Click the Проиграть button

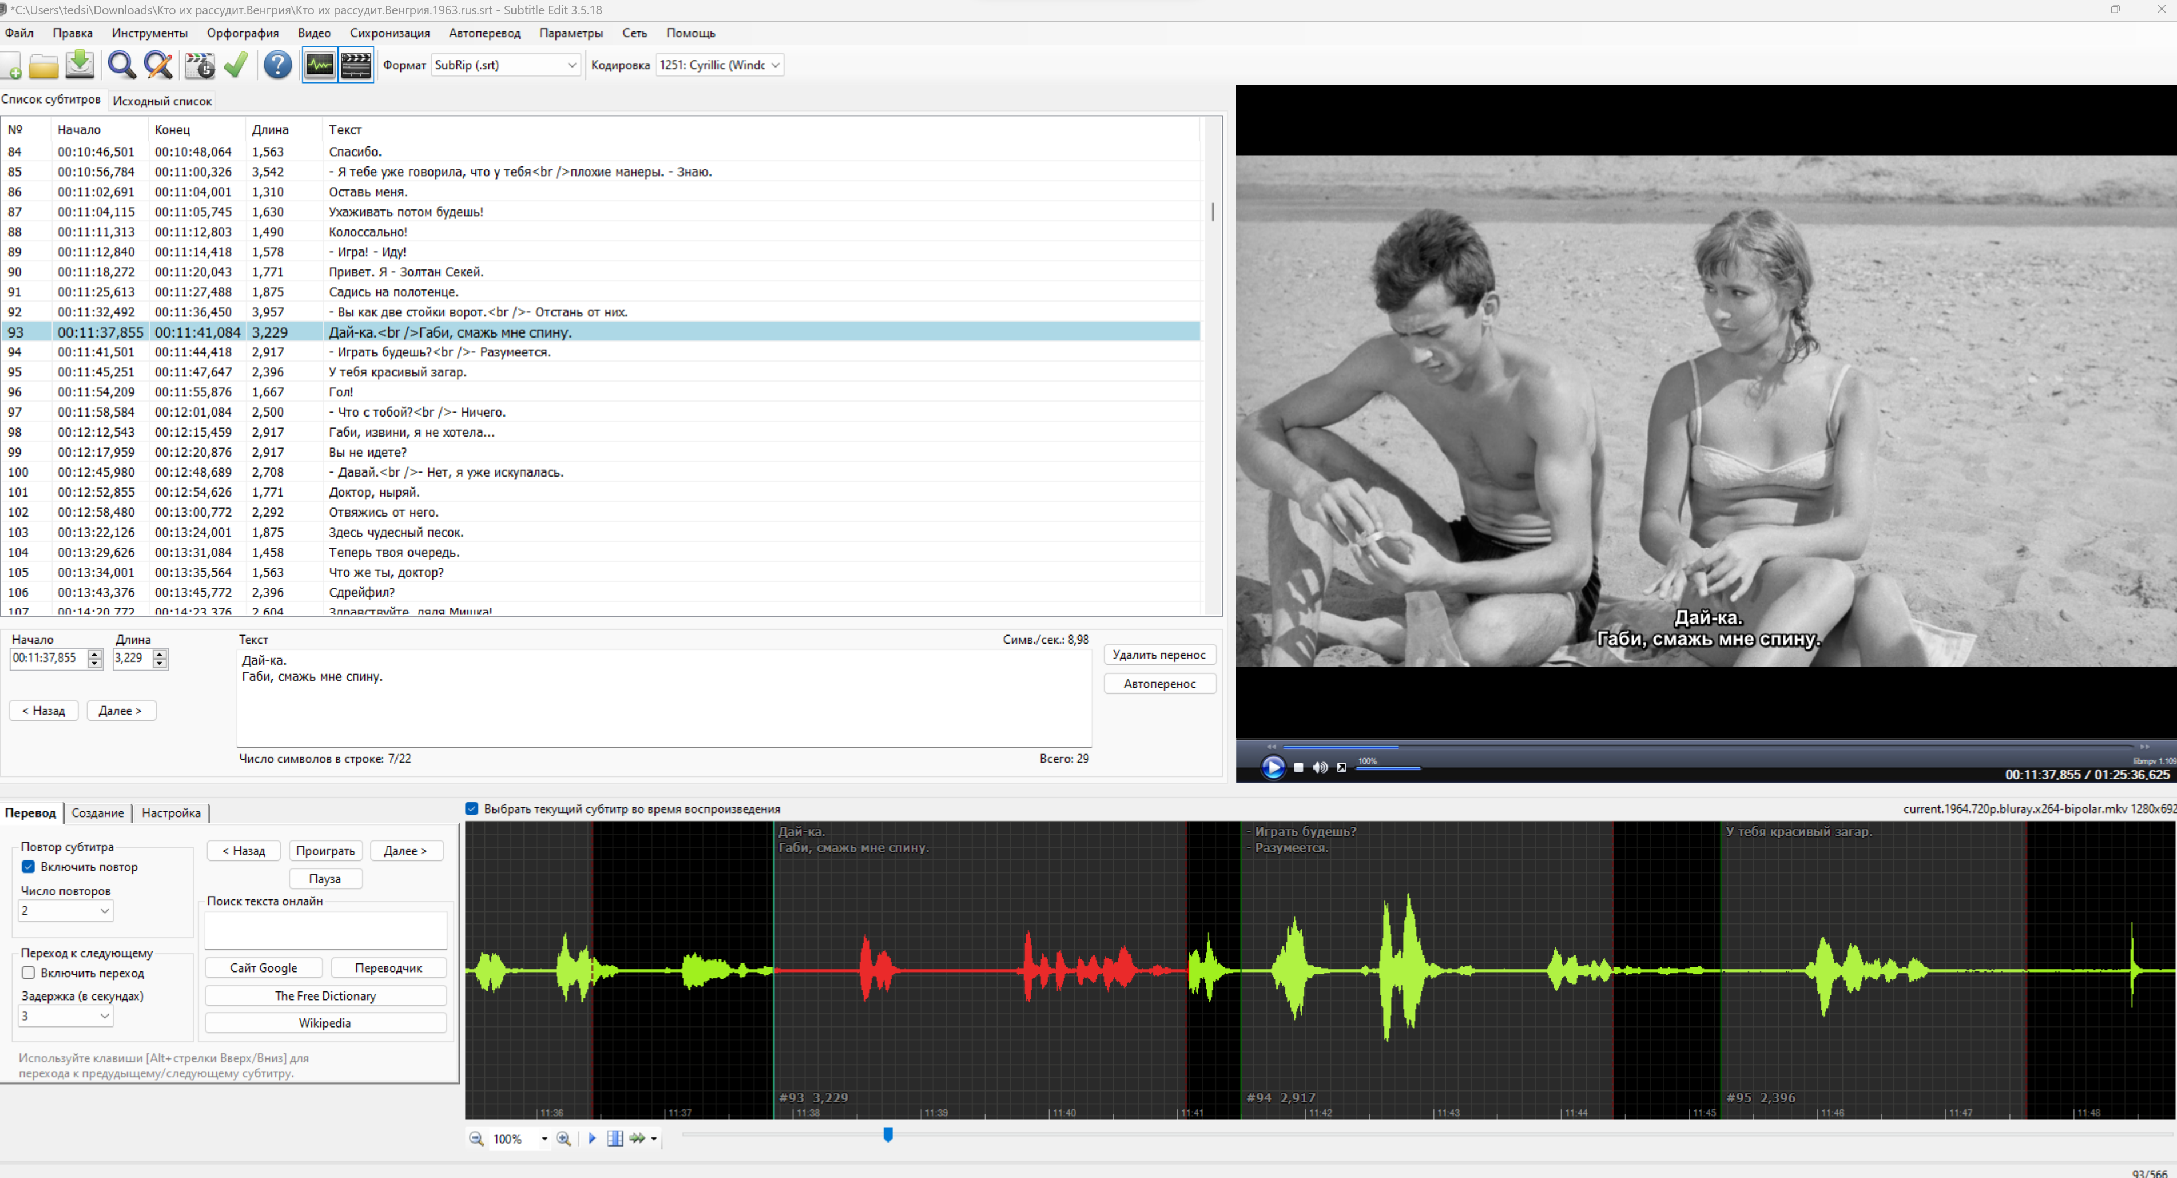pyautogui.click(x=325, y=851)
